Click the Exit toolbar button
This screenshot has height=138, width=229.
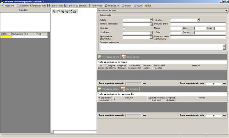click(148, 6)
